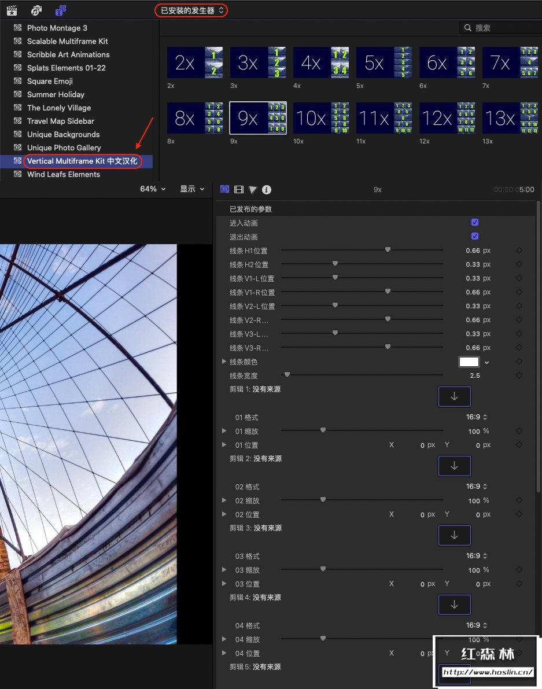542x689 pixels.
Task: Select the 13x generator thumbnail
Action: click(510, 118)
